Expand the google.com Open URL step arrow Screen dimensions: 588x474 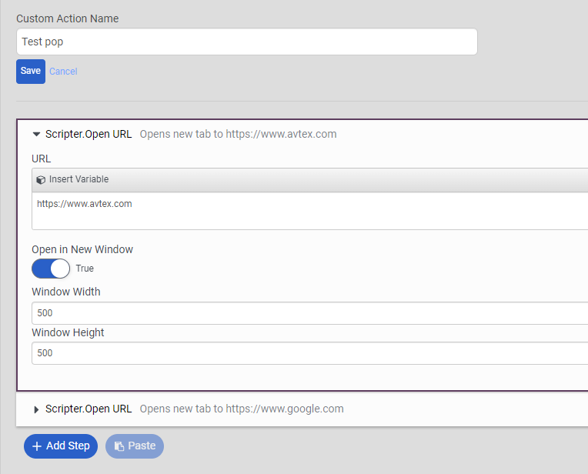[36, 409]
